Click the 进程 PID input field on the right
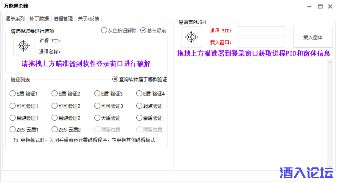 (261, 31)
